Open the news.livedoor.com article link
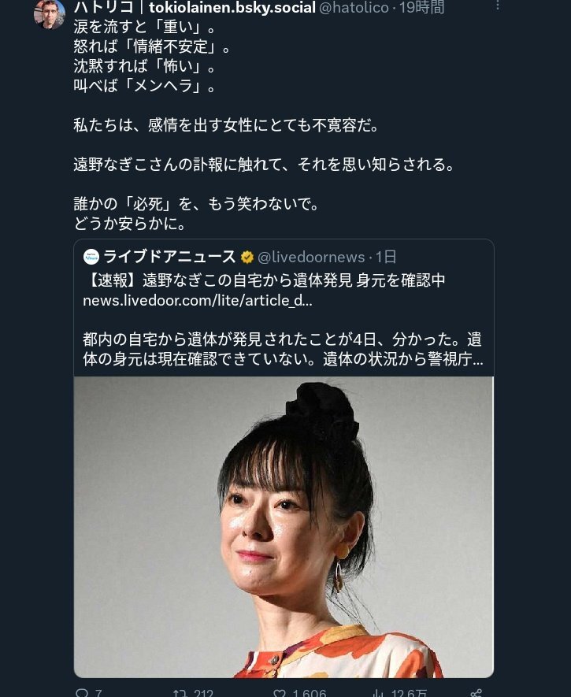 click(198, 301)
